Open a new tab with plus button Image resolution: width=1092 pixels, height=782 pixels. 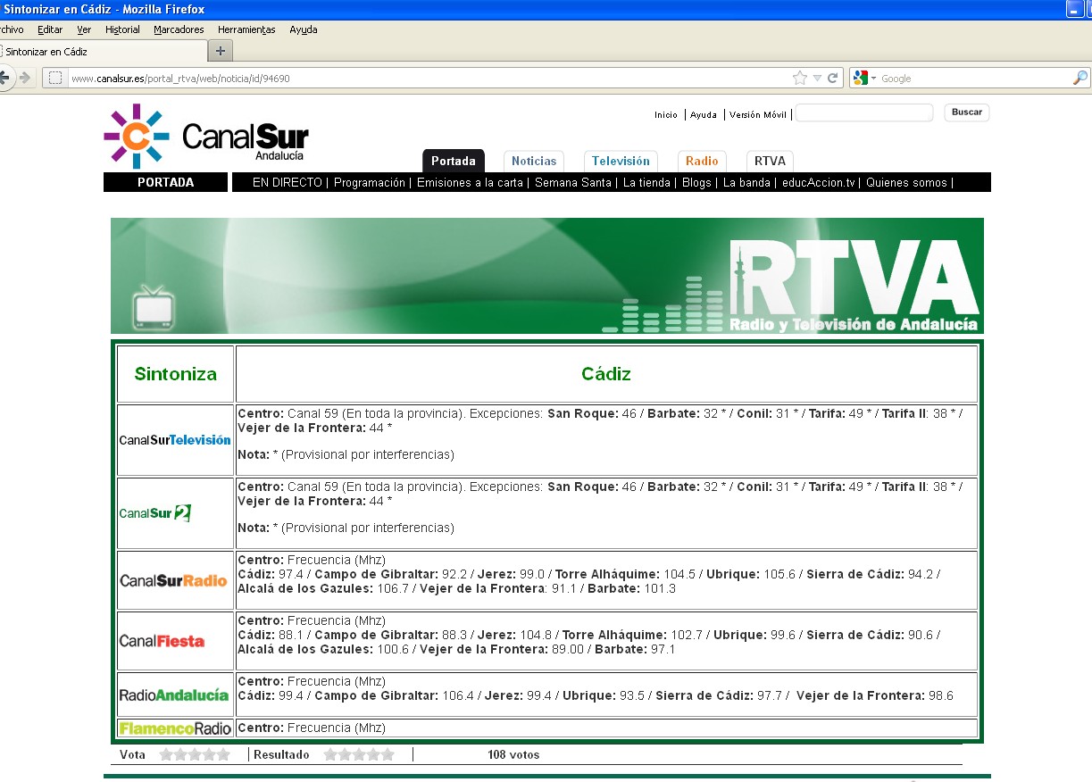221,51
